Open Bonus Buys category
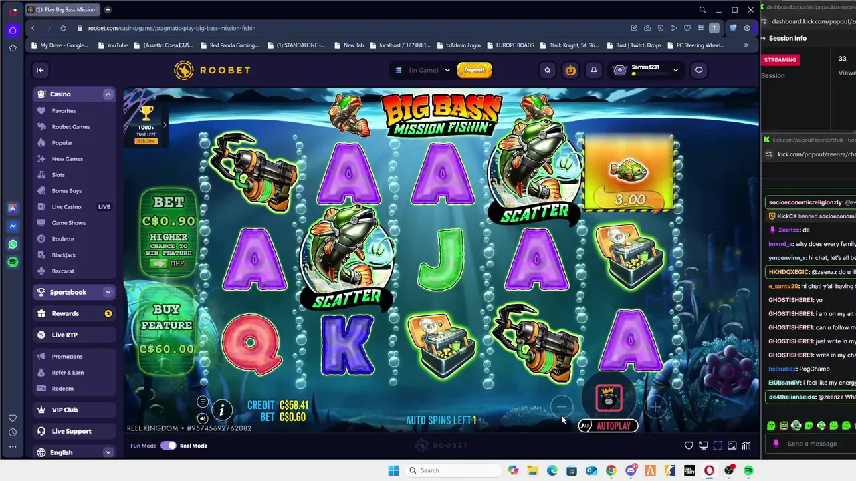 tap(66, 191)
